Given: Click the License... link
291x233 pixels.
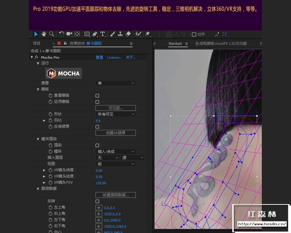Looking at the screenshot, I should pos(114,57).
